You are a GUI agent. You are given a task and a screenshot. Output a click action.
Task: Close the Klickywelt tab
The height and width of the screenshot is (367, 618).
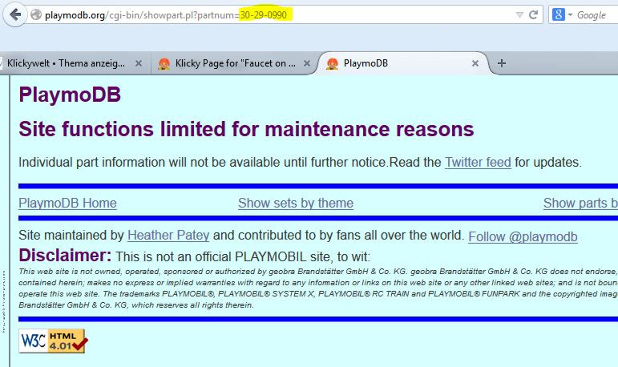[x=139, y=63]
